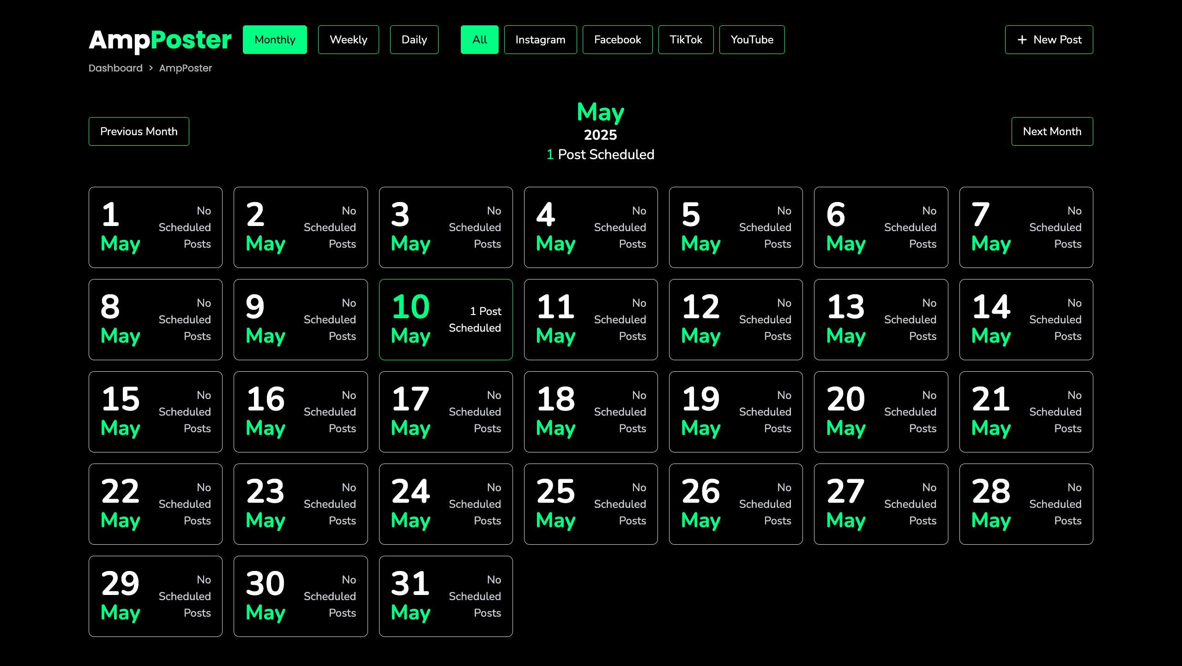1182x666 pixels.
Task: Go to Next Month
Action: pos(1052,131)
